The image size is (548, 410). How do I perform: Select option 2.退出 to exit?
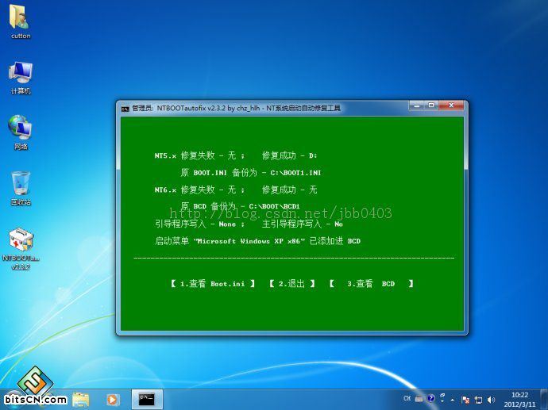click(x=291, y=284)
